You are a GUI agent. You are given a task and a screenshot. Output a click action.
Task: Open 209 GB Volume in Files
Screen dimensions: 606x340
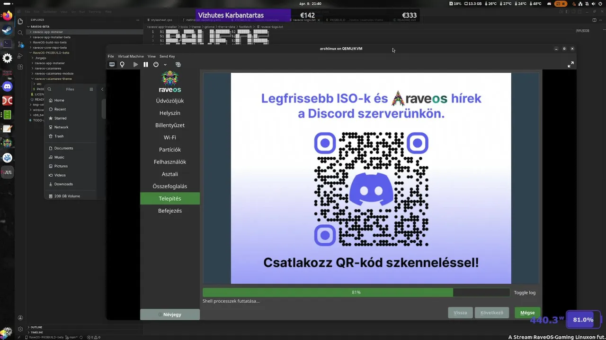tap(70, 196)
